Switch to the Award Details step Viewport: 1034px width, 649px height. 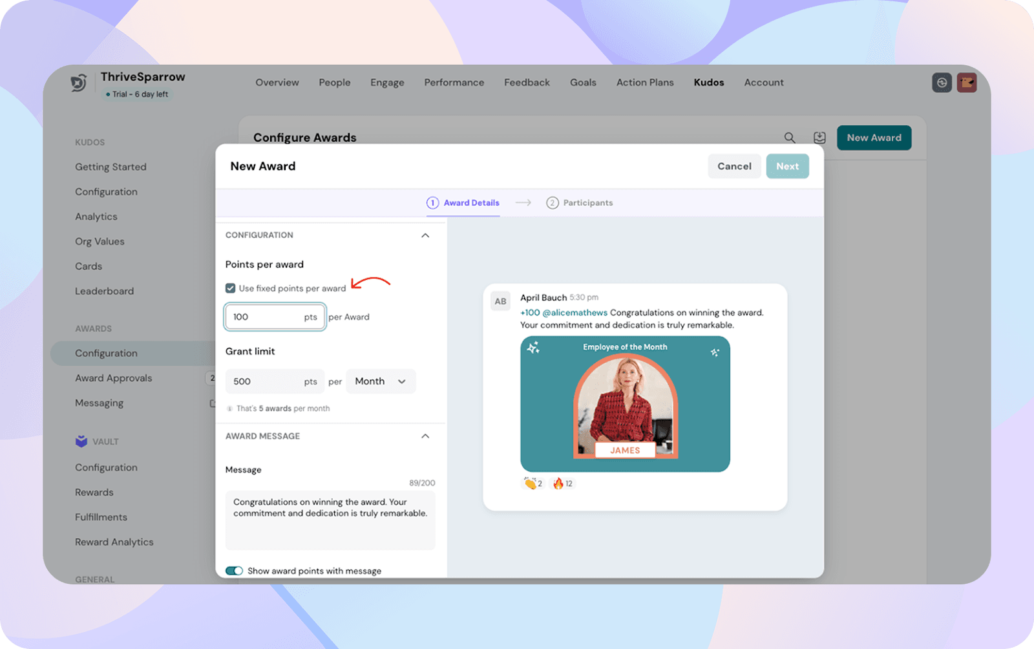click(463, 203)
